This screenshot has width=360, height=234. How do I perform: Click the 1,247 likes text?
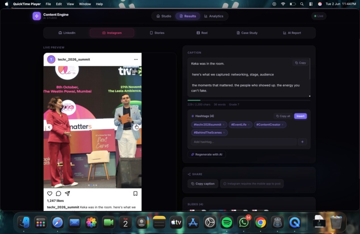(x=55, y=201)
